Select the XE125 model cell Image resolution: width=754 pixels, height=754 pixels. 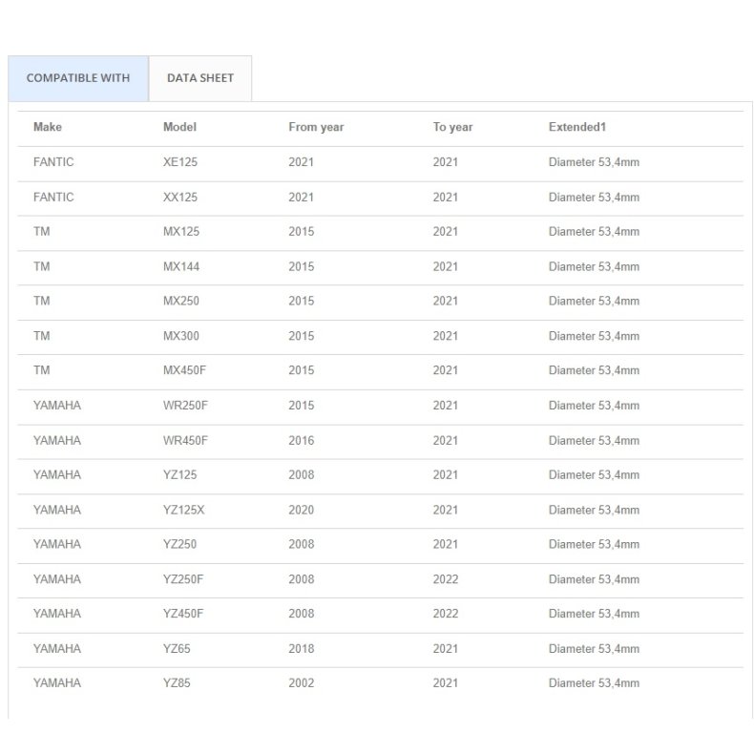179,162
